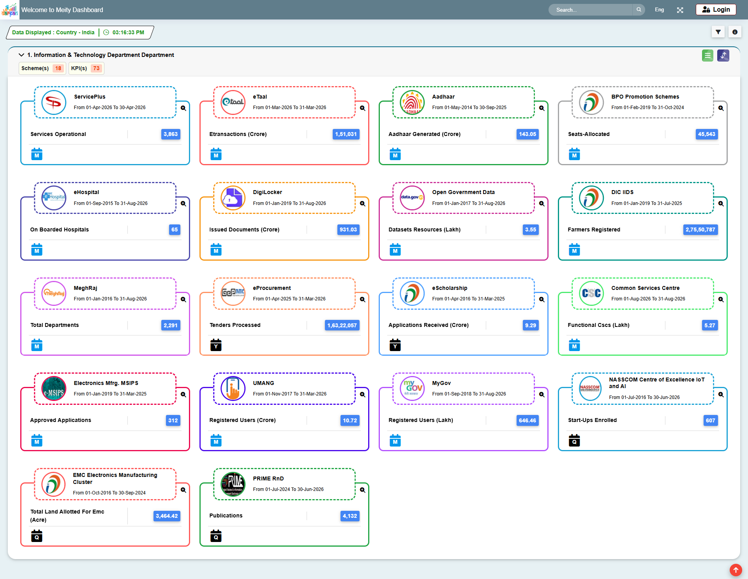Click into the Search input field
The height and width of the screenshot is (579, 748).
[x=591, y=10]
